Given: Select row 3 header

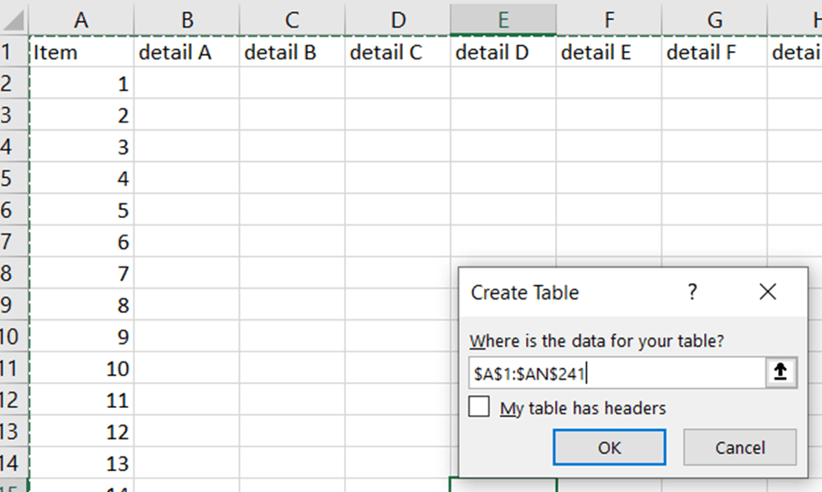Looking at the screenshot, I should [14, 114].
